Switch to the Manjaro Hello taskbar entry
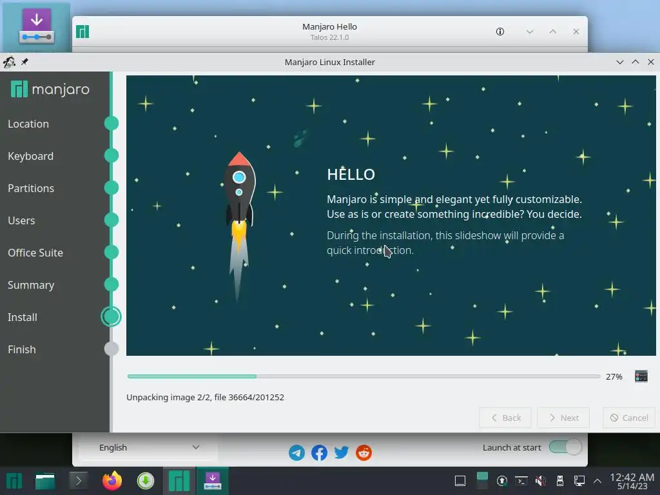 (x=179, y=481)
